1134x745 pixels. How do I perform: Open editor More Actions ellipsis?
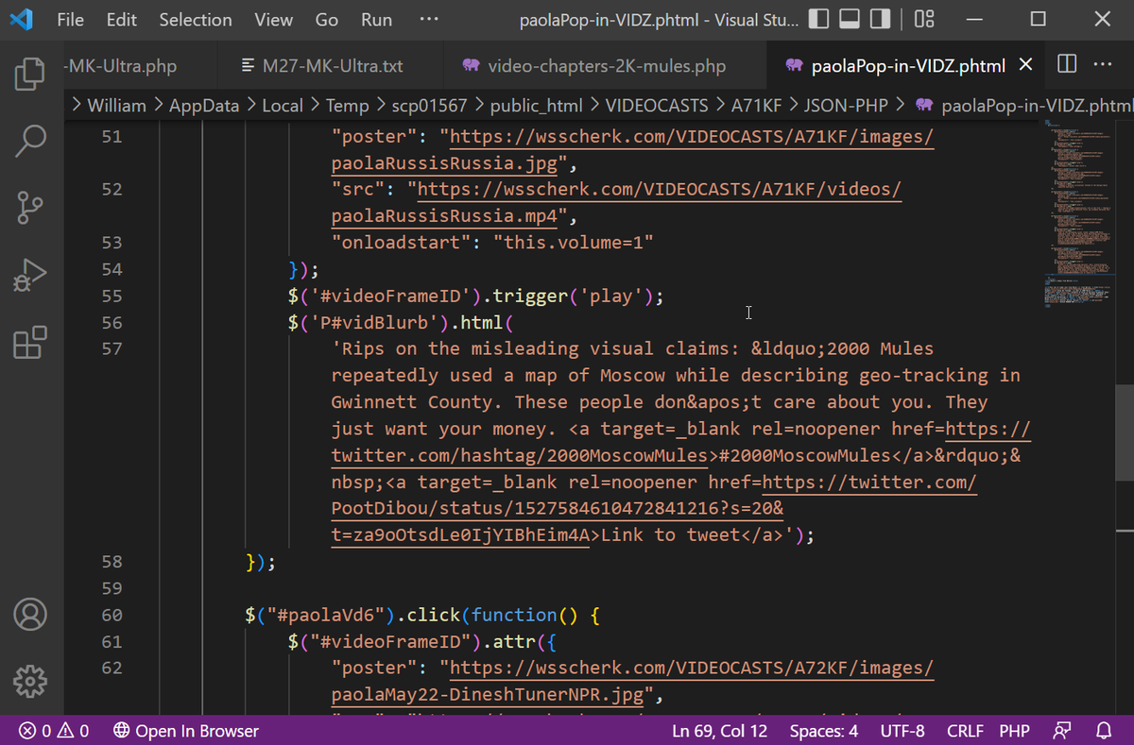coord(1102,64)
